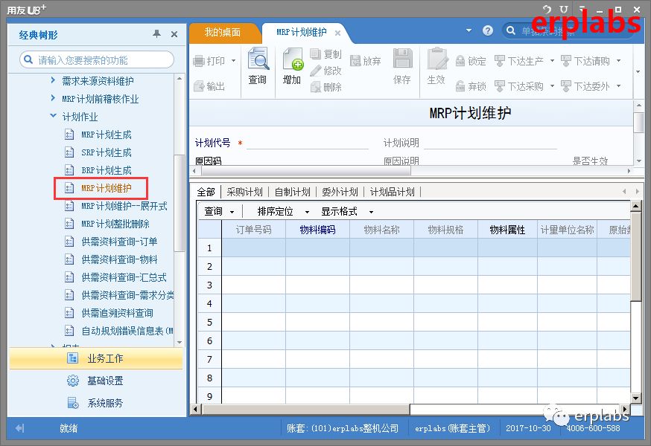The image size is (651, 446).
Task: Click the function search box in sidebar
Action: (x=97, y=60)
